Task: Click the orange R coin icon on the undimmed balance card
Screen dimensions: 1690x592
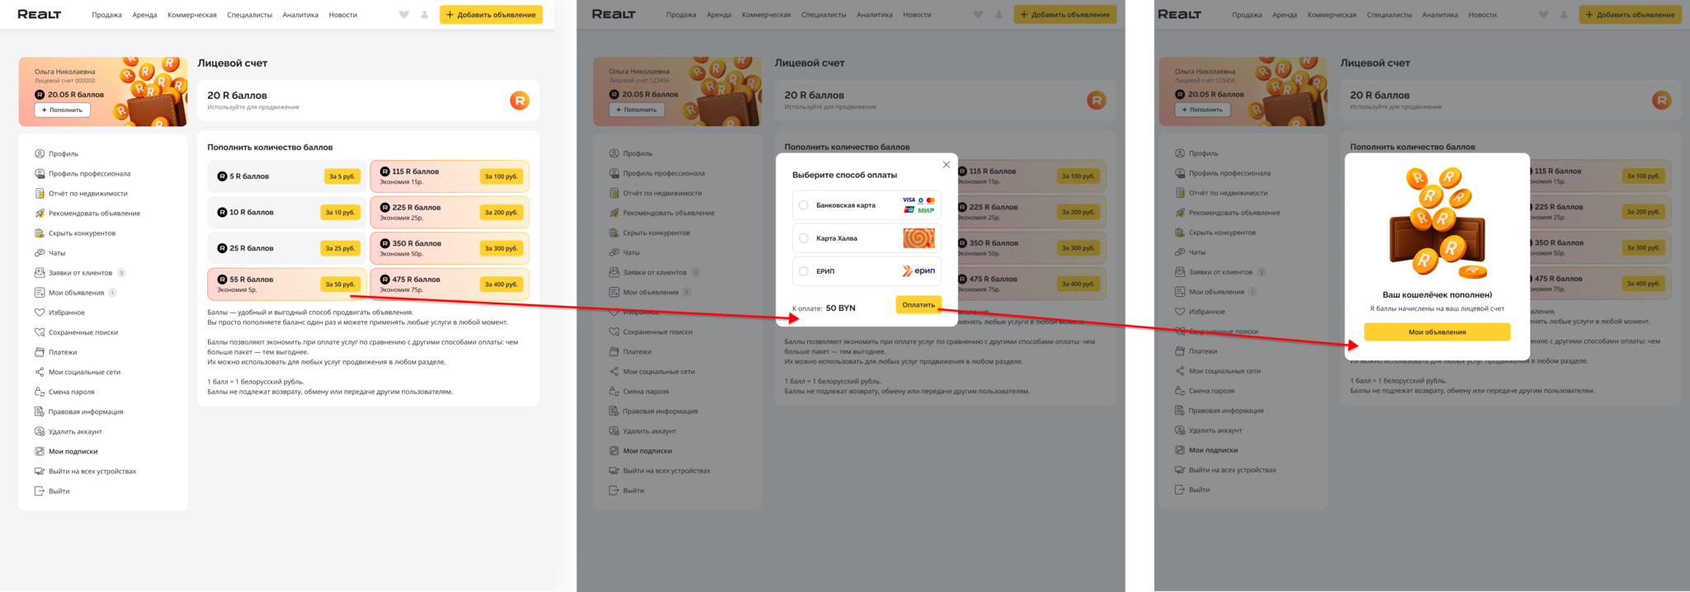Action: tap(519, 101)
